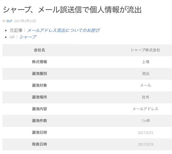Click the DLP author link
This screenshot has height=154, width=172.
[9, 21]
